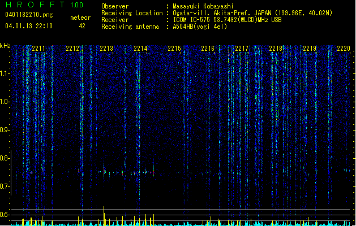Image resolution: width=356 pixels, height=226 pixels.
Task: Click the Receiving Location label
Action: click(x=132, y=13)
